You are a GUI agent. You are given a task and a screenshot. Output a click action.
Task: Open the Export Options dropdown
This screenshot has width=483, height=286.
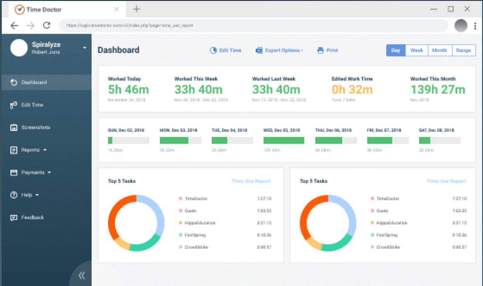pos(279,50)
